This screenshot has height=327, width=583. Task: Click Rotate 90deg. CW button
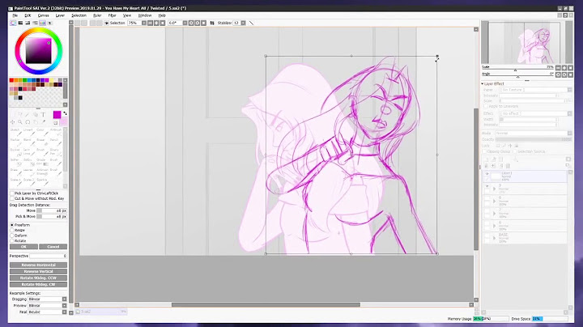pyautogui.click(x=38, y=285)
